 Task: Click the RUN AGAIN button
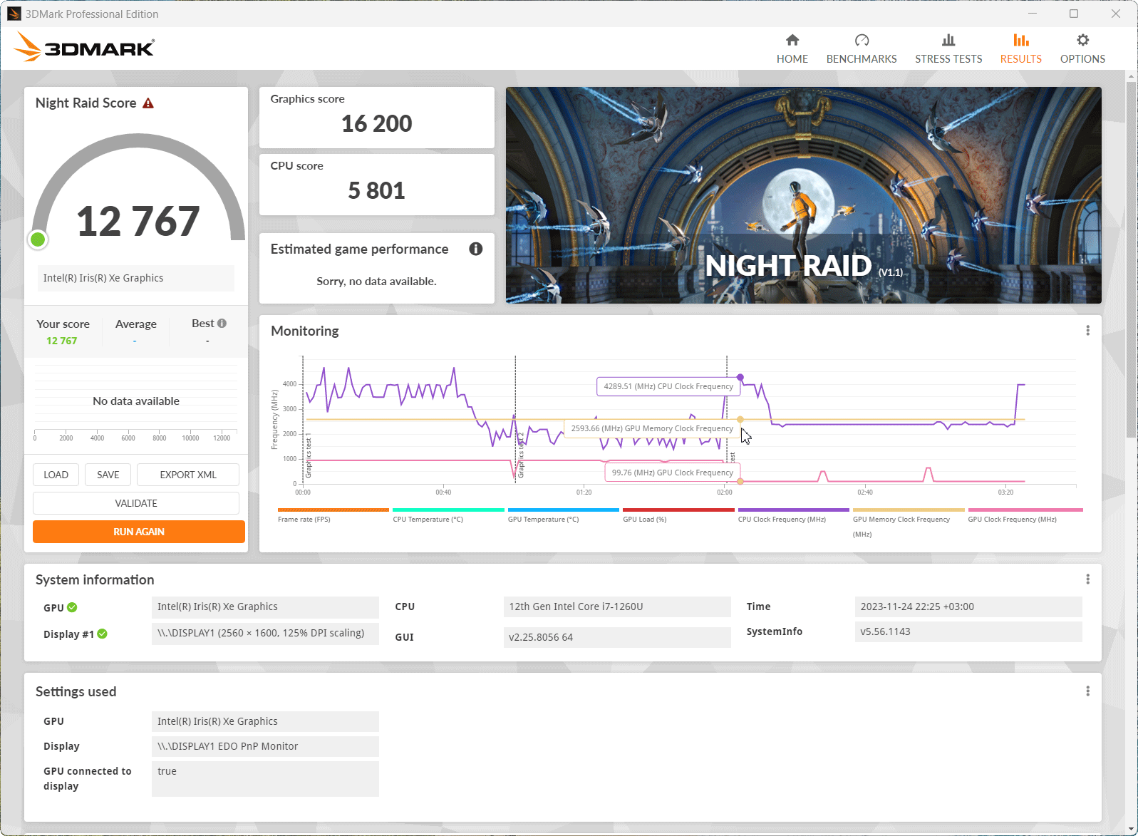(x=139, y=532)
